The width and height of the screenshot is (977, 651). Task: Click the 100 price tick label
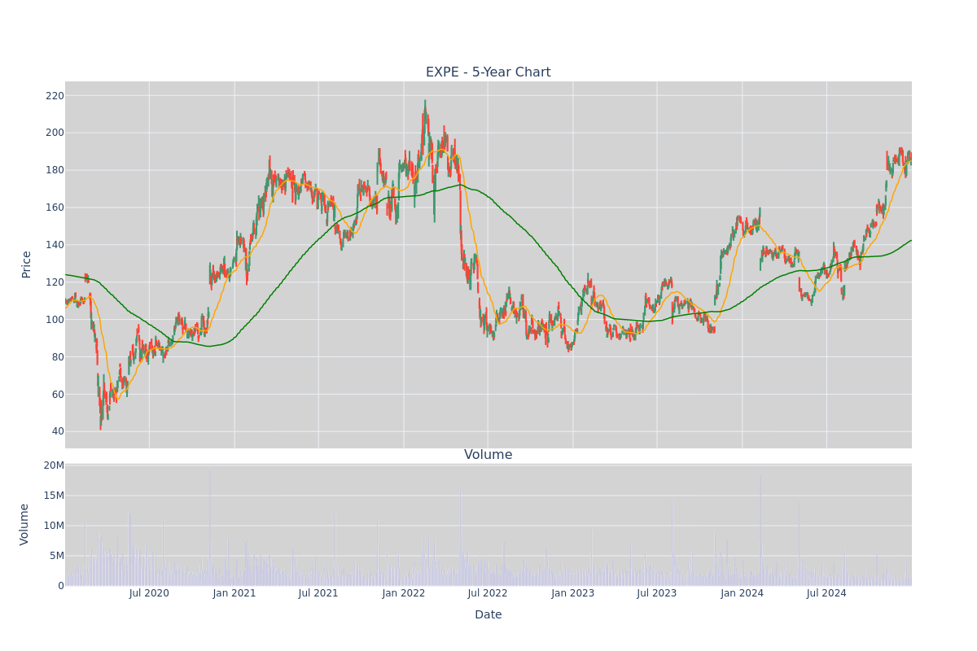coord(55,320)
